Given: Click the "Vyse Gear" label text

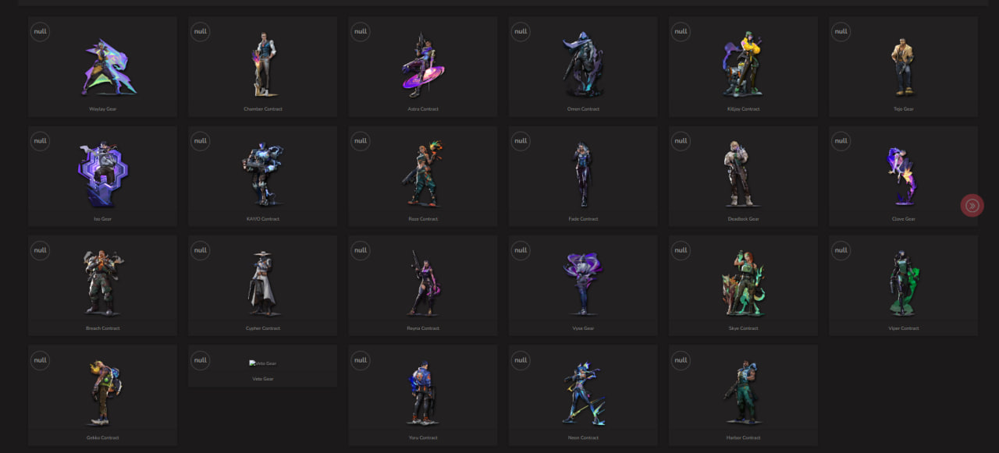Looking at the screenshot, I should (x=583, y=328).
